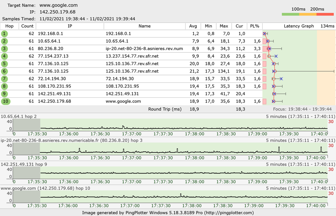Click the Focus time range label
The image size is (336, 216).
pyautogui.click(x=302, y=109)
